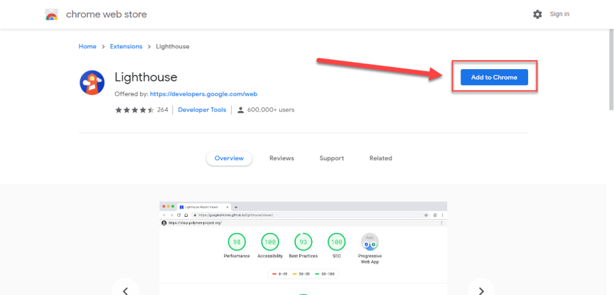Image resolution: width=614 pixels, height=295 pixels.
Task: Switch to the Related tab
Action: click(x=381, y=158)
